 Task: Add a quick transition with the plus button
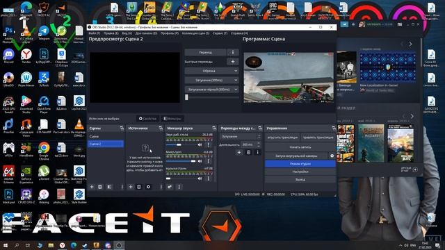[x=233, y=62]
